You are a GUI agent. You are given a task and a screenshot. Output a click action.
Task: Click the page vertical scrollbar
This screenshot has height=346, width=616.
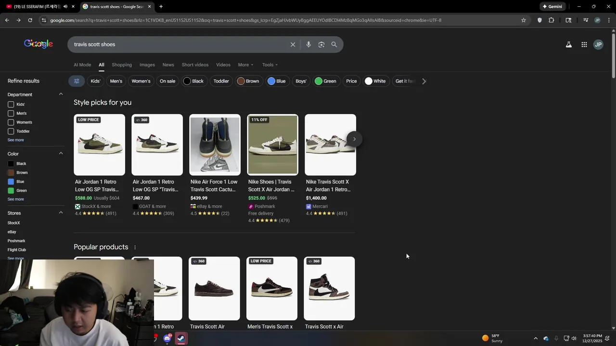(x=613, y=55)
